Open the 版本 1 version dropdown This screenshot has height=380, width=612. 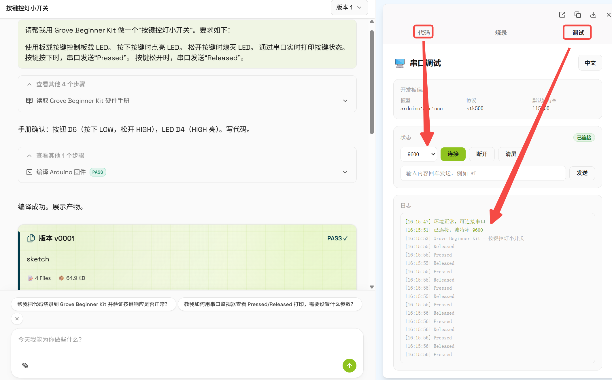pyautogui.click(x=349, y=7)
